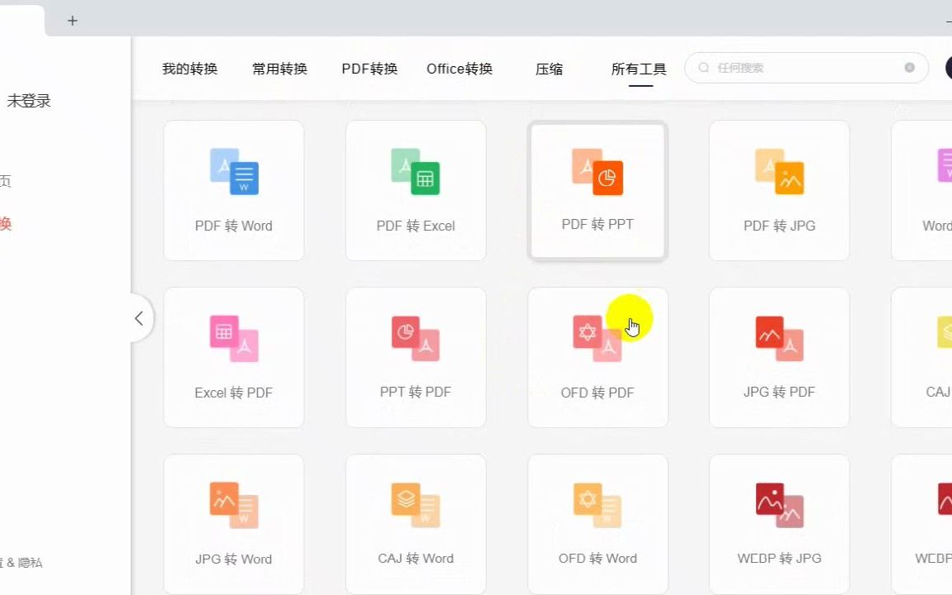Select the PDF 转 Excel converter
The image size is (952, 595).
coord(416,190)
